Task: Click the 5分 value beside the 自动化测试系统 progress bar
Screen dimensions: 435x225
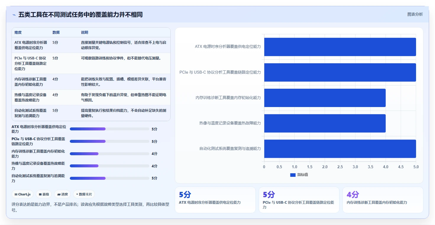Action: [x=154, y=178]
